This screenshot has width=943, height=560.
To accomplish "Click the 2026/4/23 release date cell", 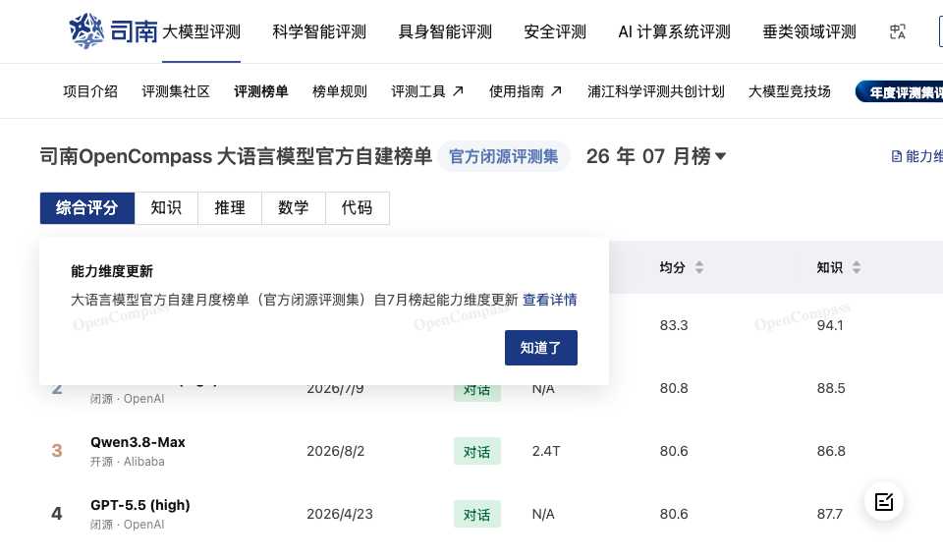I will [x=339, y=514].
